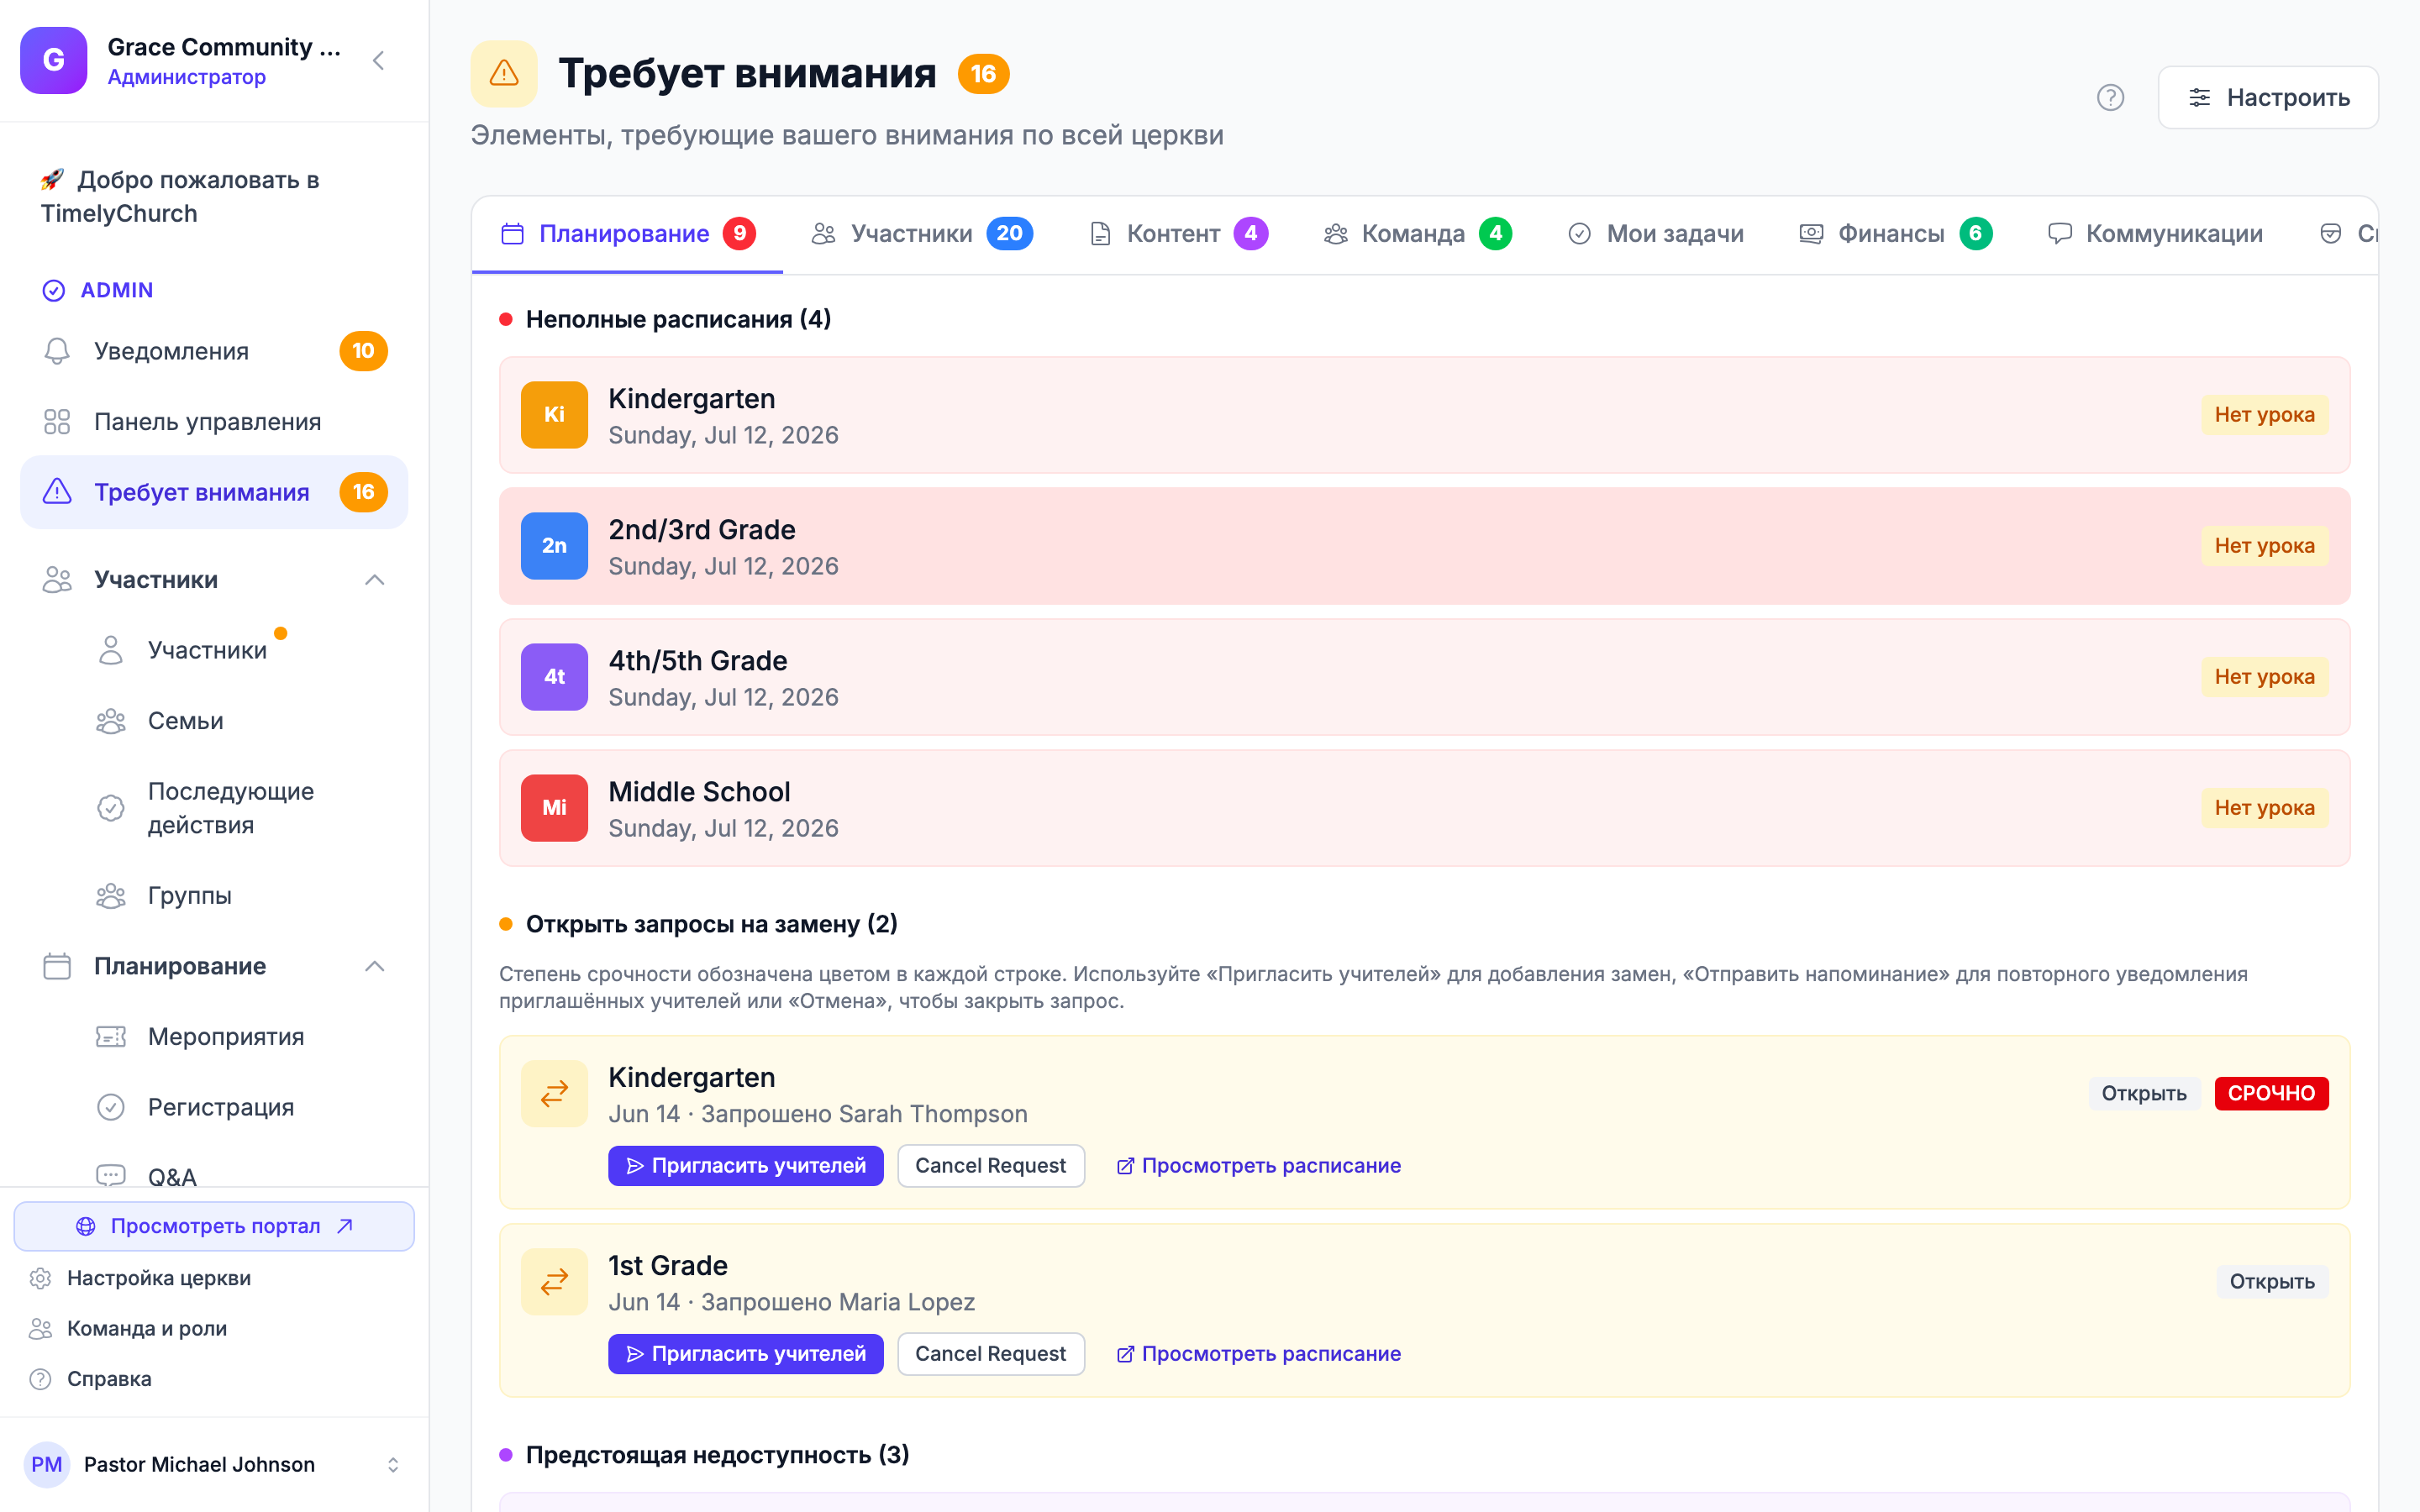Click the swap icon on Kindergarten request
This screenshot has width=2420, height=1512.
(x=554, y=1094)
